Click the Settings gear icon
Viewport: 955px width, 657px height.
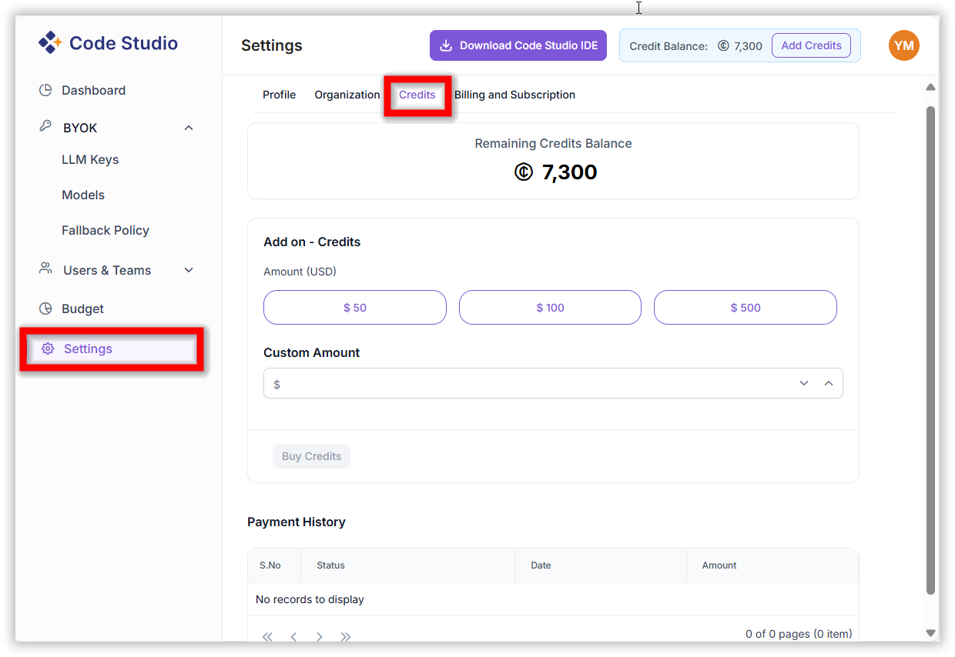click(48, 349)
